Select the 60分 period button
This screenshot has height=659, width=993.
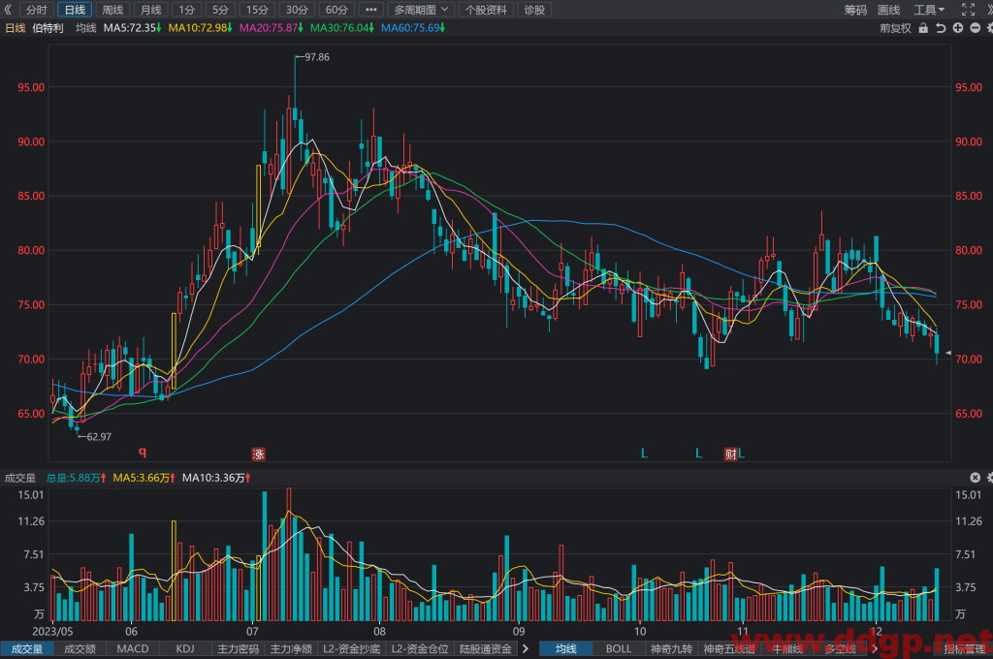[336, 10]
